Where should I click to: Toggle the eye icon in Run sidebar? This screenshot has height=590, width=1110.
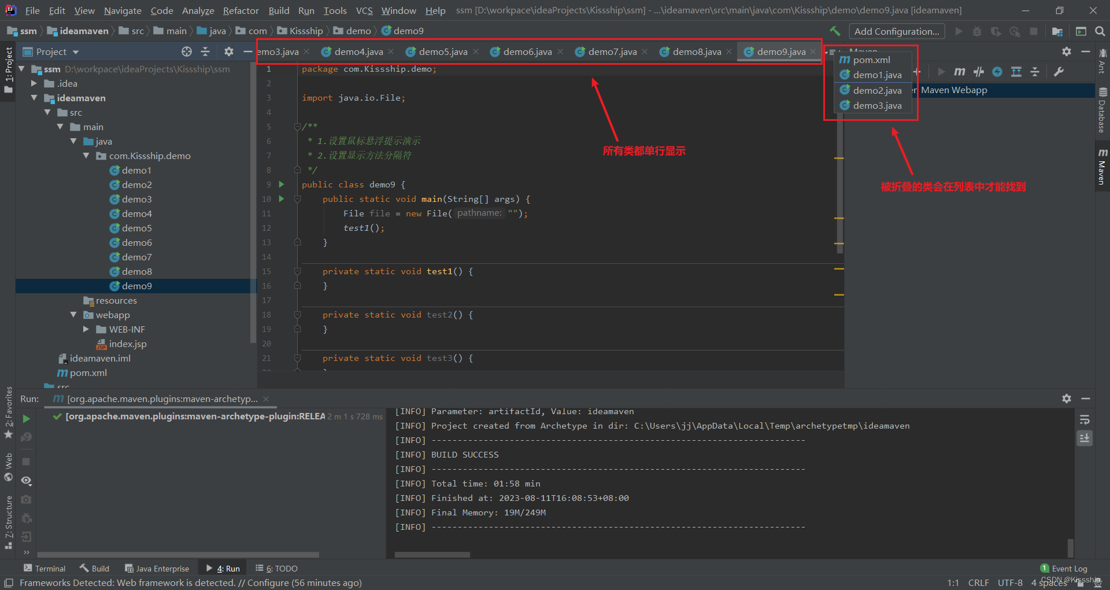click(26, 481)
